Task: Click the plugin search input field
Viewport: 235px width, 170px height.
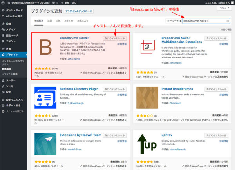Action: 206,21
